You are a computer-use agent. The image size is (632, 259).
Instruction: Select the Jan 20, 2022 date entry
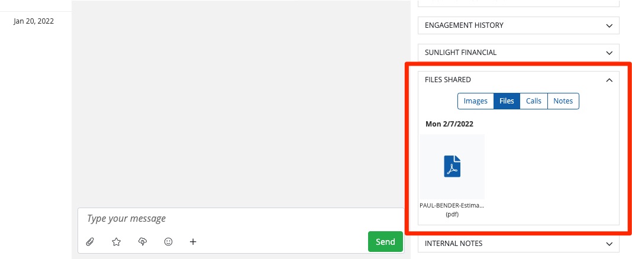pos(34,21)
